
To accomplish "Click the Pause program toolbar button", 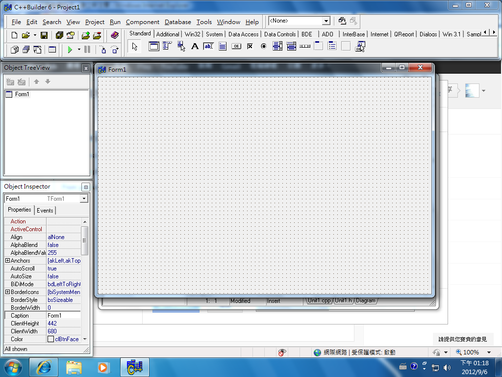I will click(x=87, y=49).
